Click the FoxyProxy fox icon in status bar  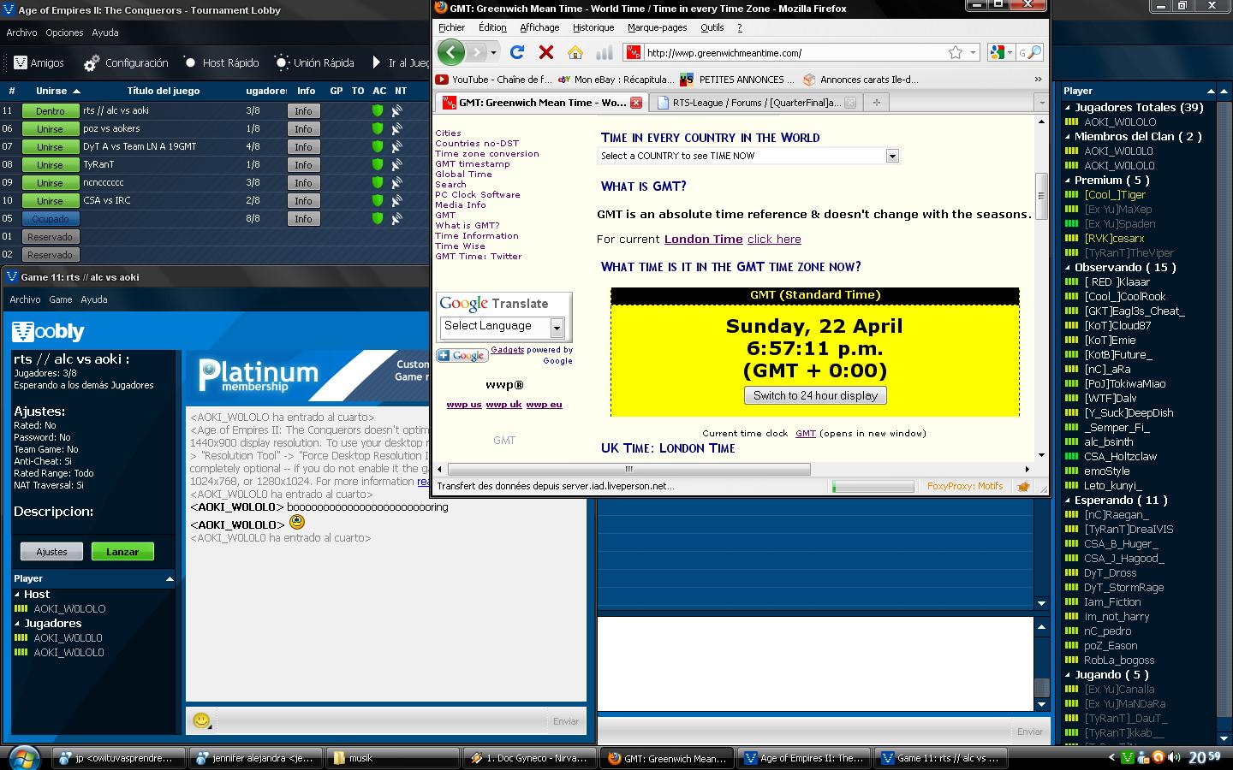[x=1023, y=486]
